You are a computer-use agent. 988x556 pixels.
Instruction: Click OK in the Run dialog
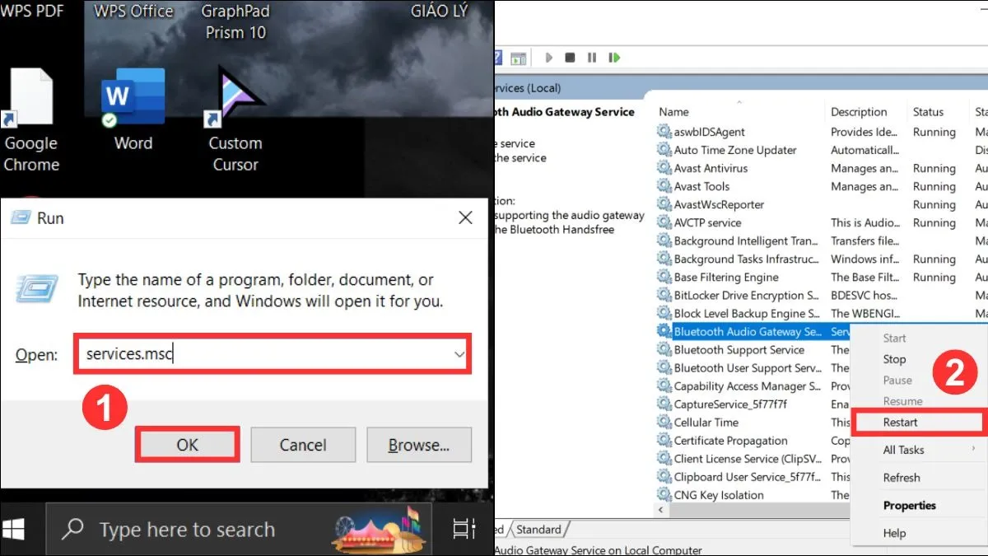188,445
